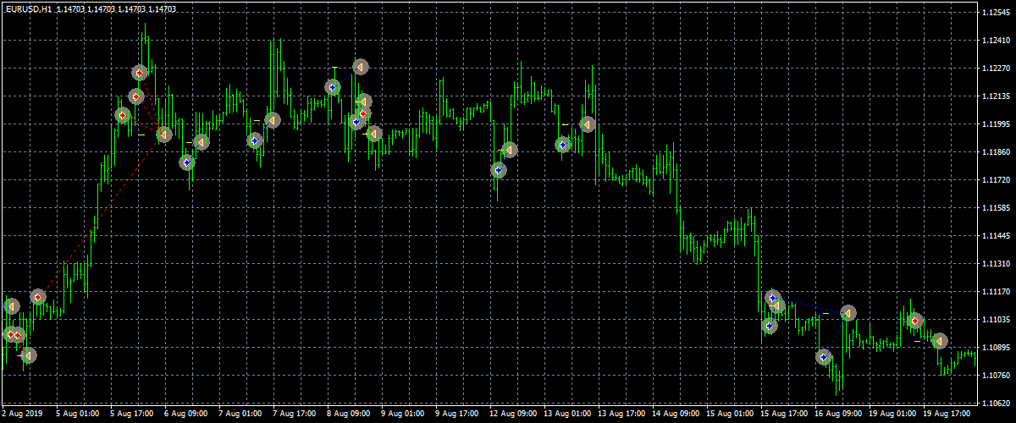Select the 15 Aug 01:00 time label

(x=730, y=415)
